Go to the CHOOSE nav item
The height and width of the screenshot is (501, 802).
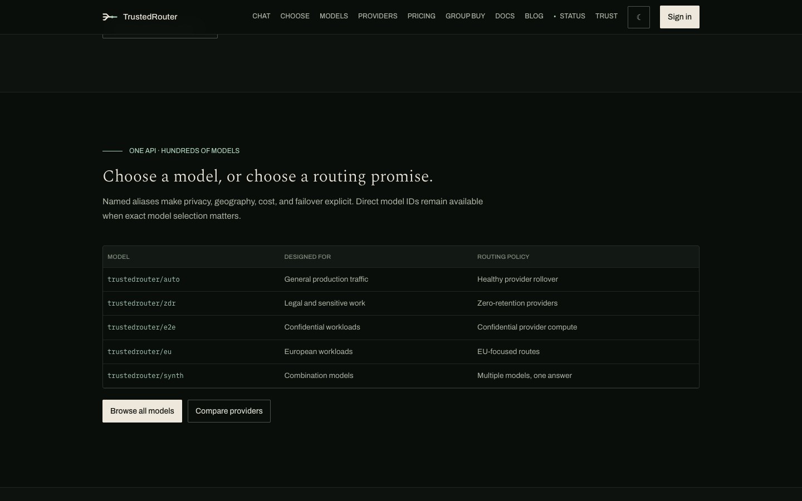(x=295, y=16)
